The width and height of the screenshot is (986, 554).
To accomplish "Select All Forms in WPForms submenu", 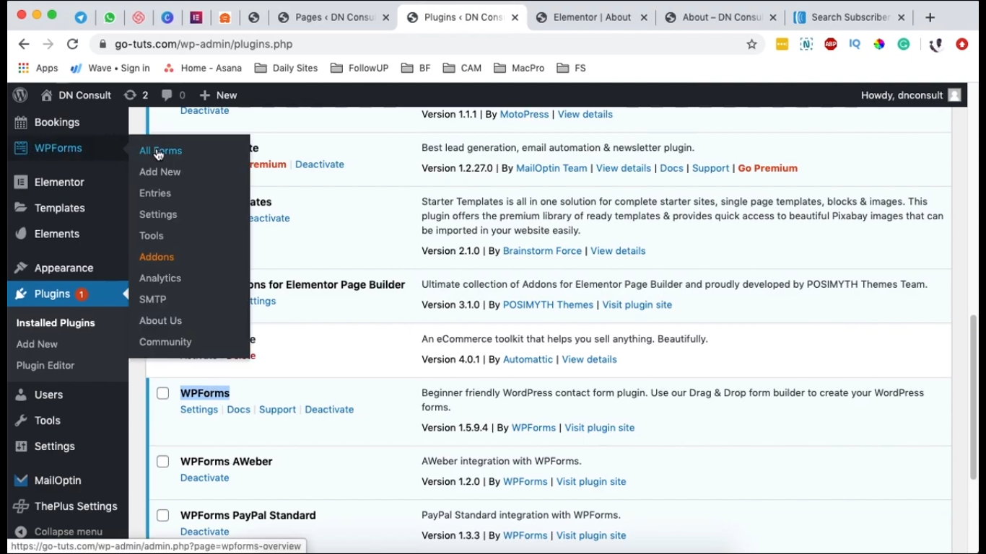I will (160, 151).
